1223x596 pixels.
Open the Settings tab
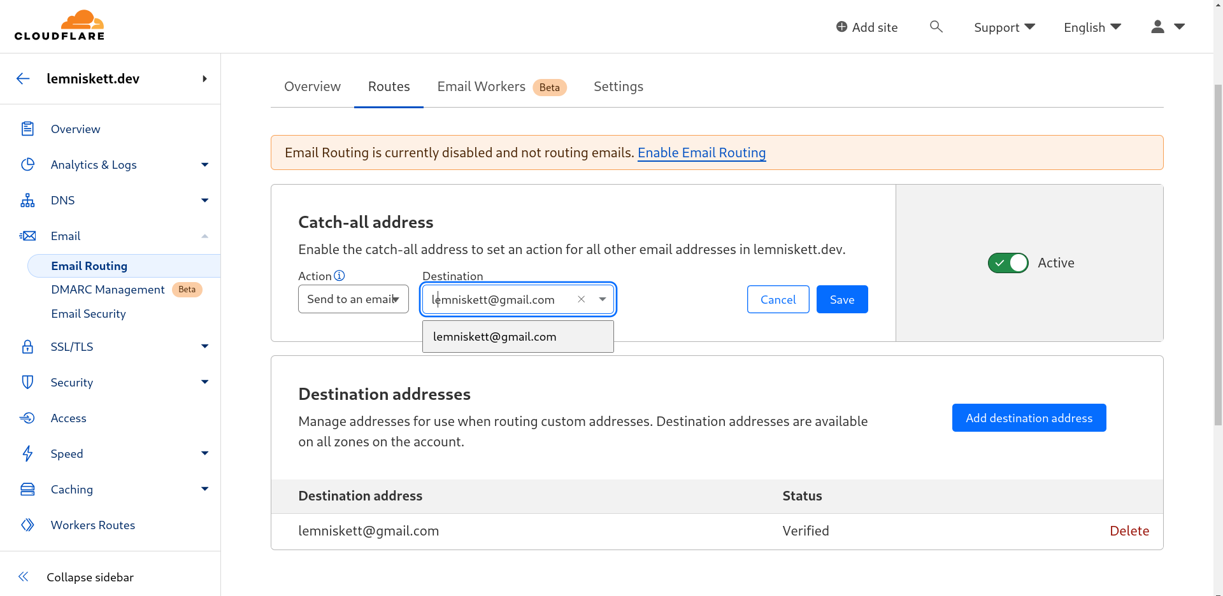click(618, 87)
